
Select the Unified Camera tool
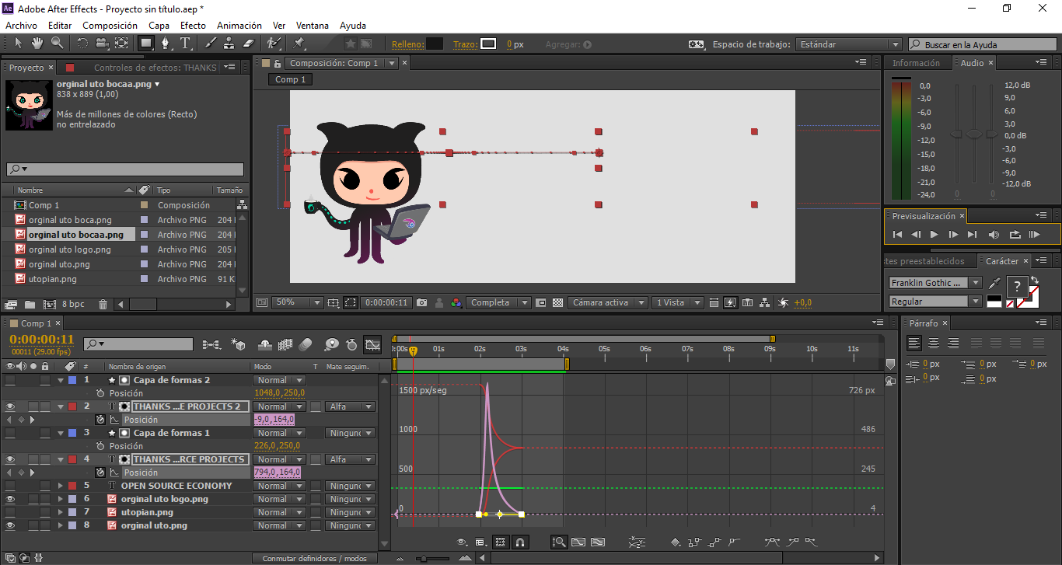[x=102, y=44]
